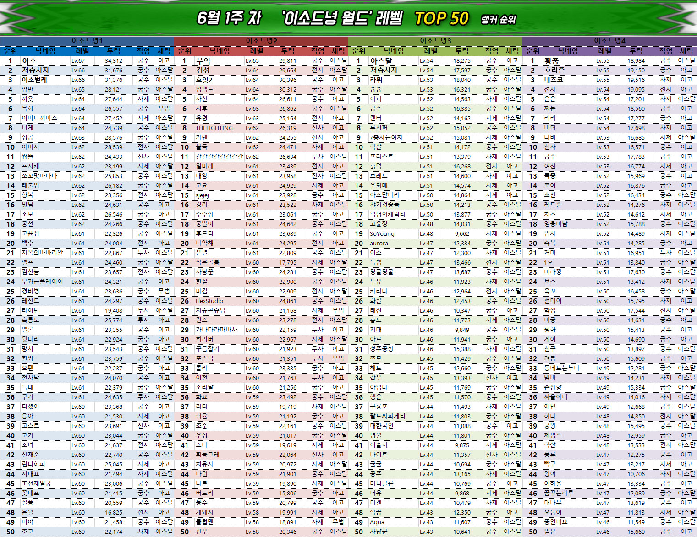Image resolution: width=697 pixels, height=537 pixels.
Task: Click the FlexStudio nickname entry
Action: [209, 301]
